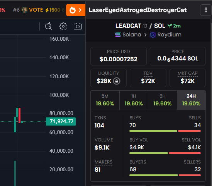
Task: Click the VOLUME value $9.1K
Action: (102, 148)
